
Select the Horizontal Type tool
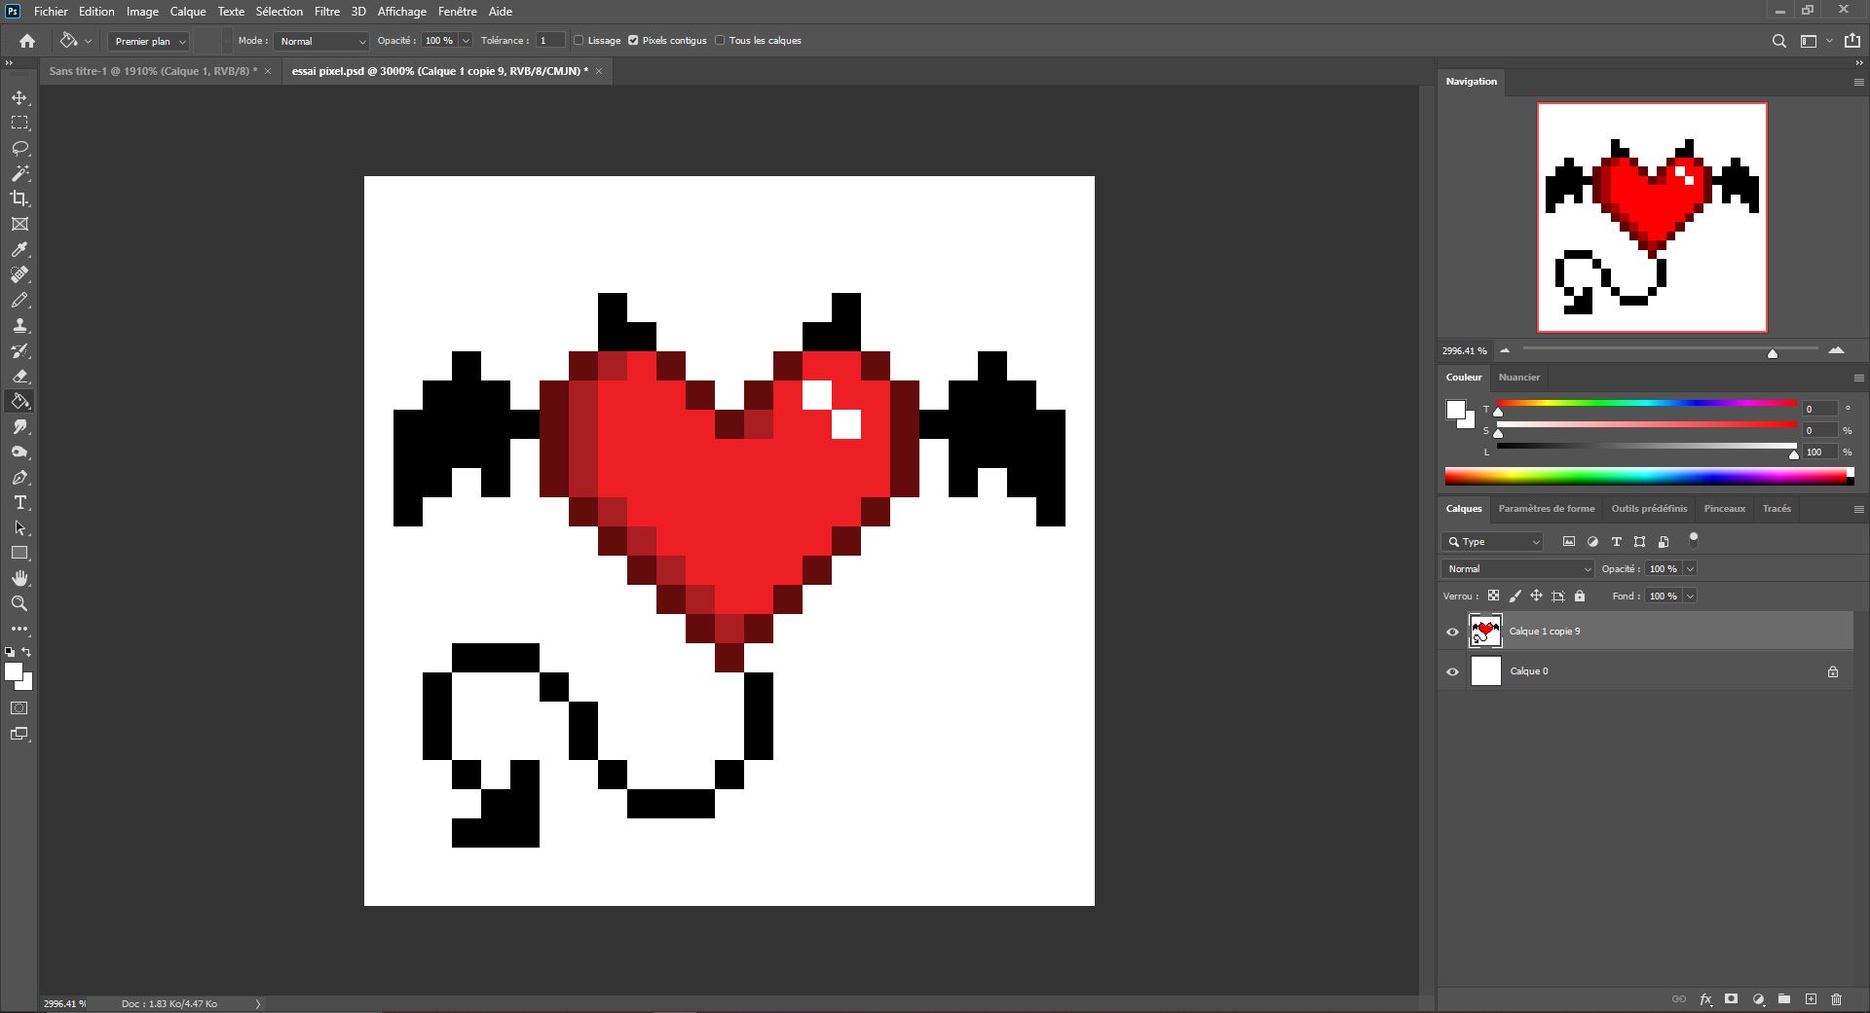coord(19,503)
